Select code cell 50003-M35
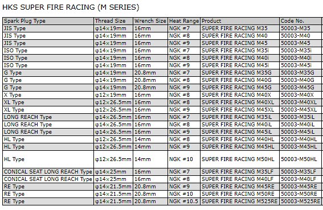The image size is (323, 210). pyautogui.click(x=300, y=28)
